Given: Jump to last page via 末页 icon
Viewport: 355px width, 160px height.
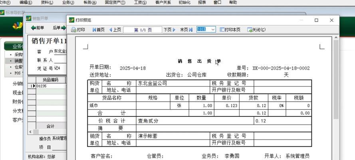Looking at the screenshot, I should point(190,30).
